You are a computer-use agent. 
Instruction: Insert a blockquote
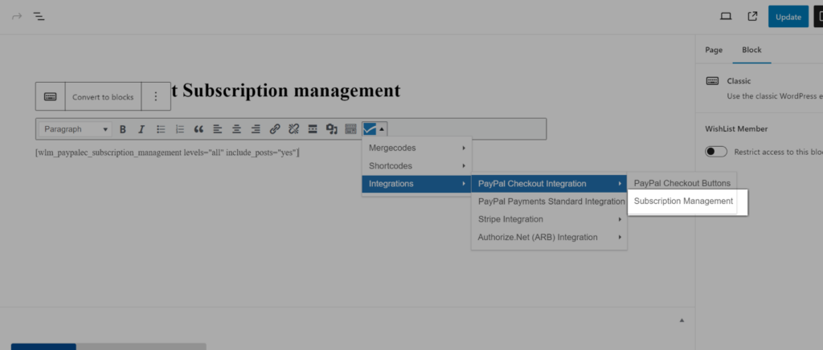click(199, 129)
